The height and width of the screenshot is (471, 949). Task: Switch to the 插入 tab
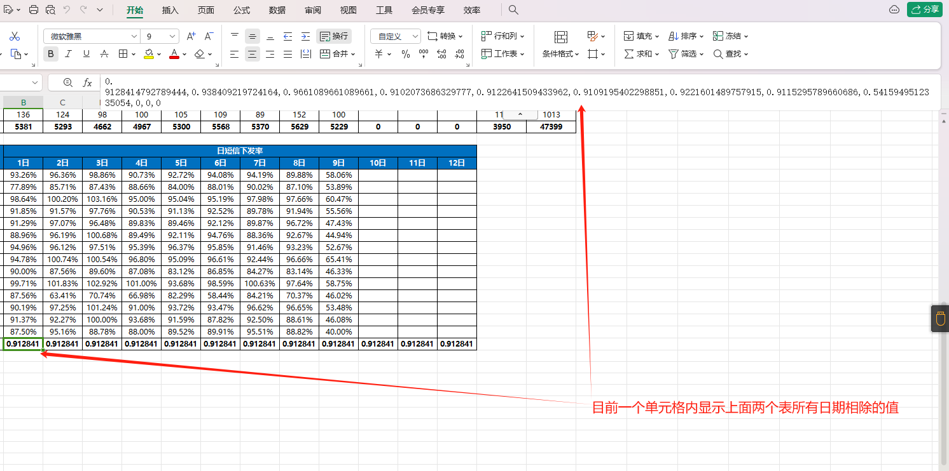pos(170,10)
